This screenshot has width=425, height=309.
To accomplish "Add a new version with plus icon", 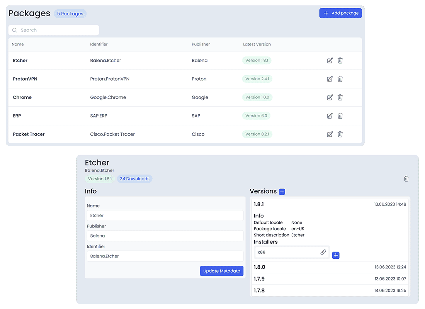I will pos(282,192).
